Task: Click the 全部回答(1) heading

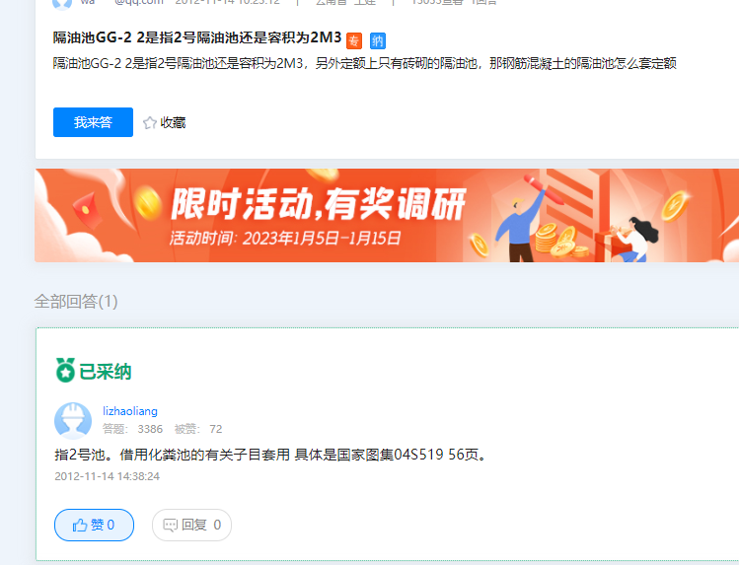Action: 76,302
